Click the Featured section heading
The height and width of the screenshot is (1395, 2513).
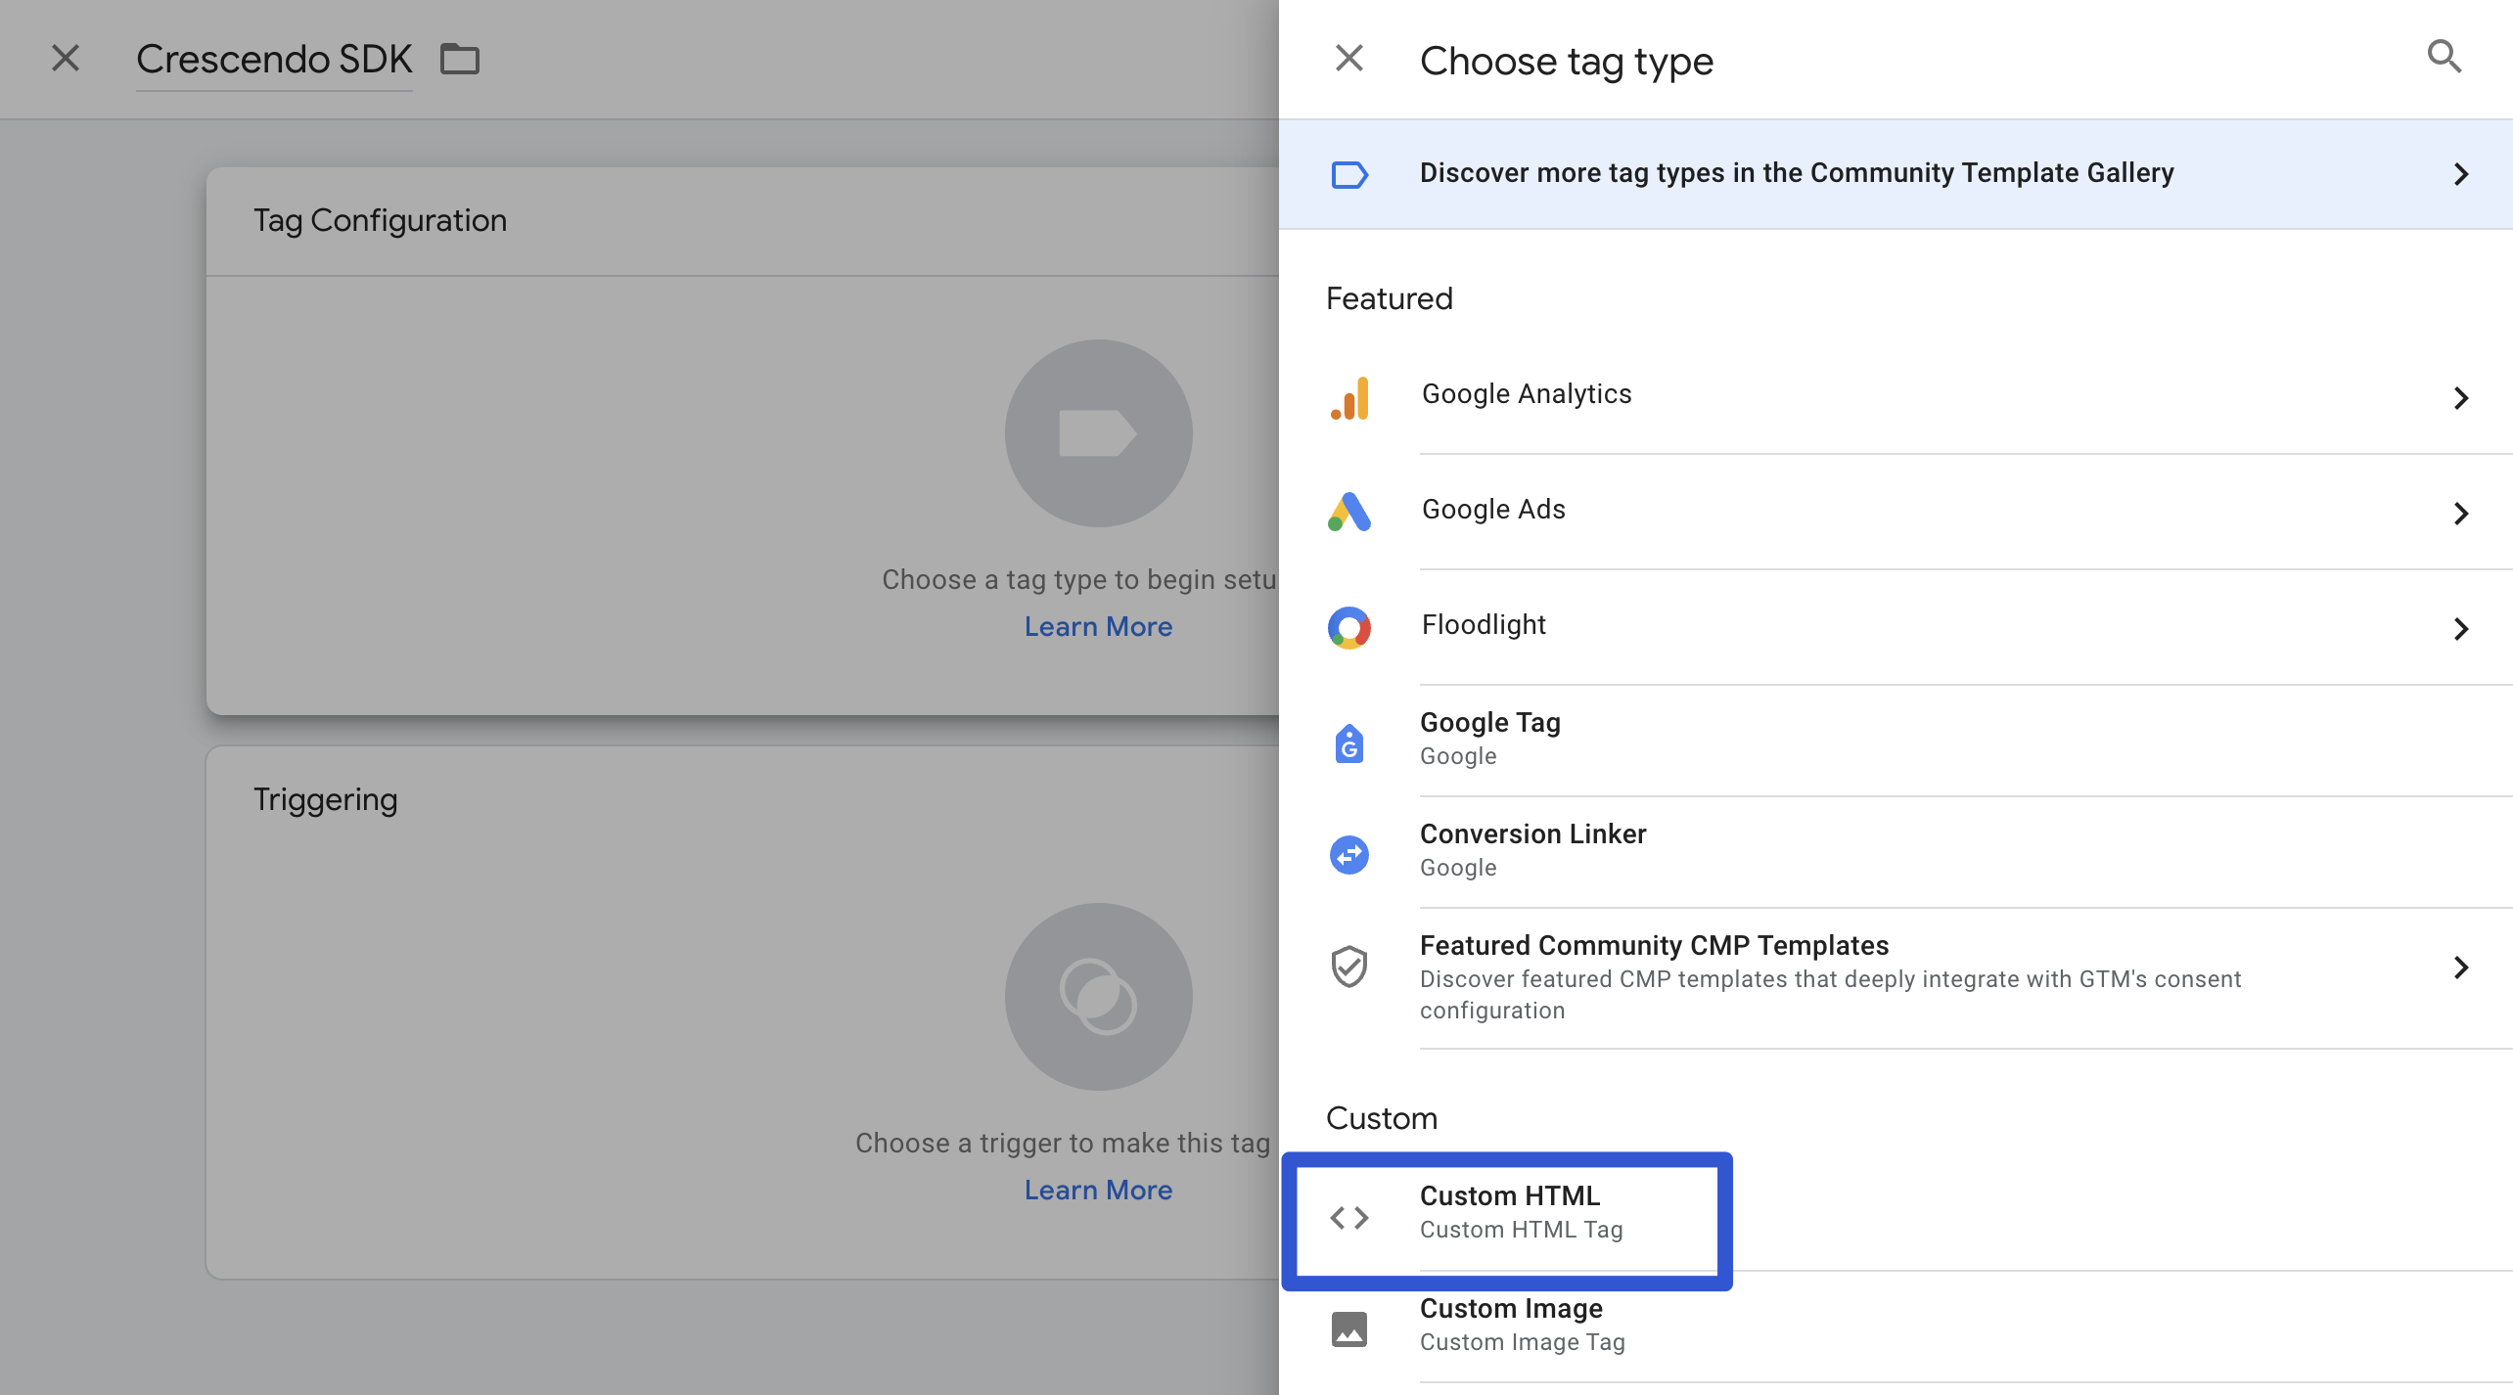tap(1390, 298)
